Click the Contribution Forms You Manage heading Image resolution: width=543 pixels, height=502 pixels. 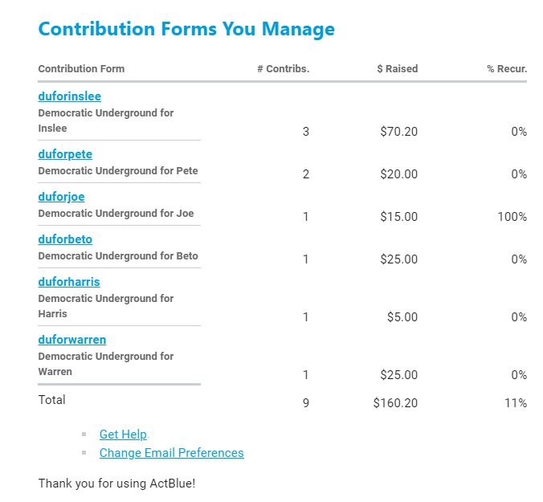tap(186, 30)
